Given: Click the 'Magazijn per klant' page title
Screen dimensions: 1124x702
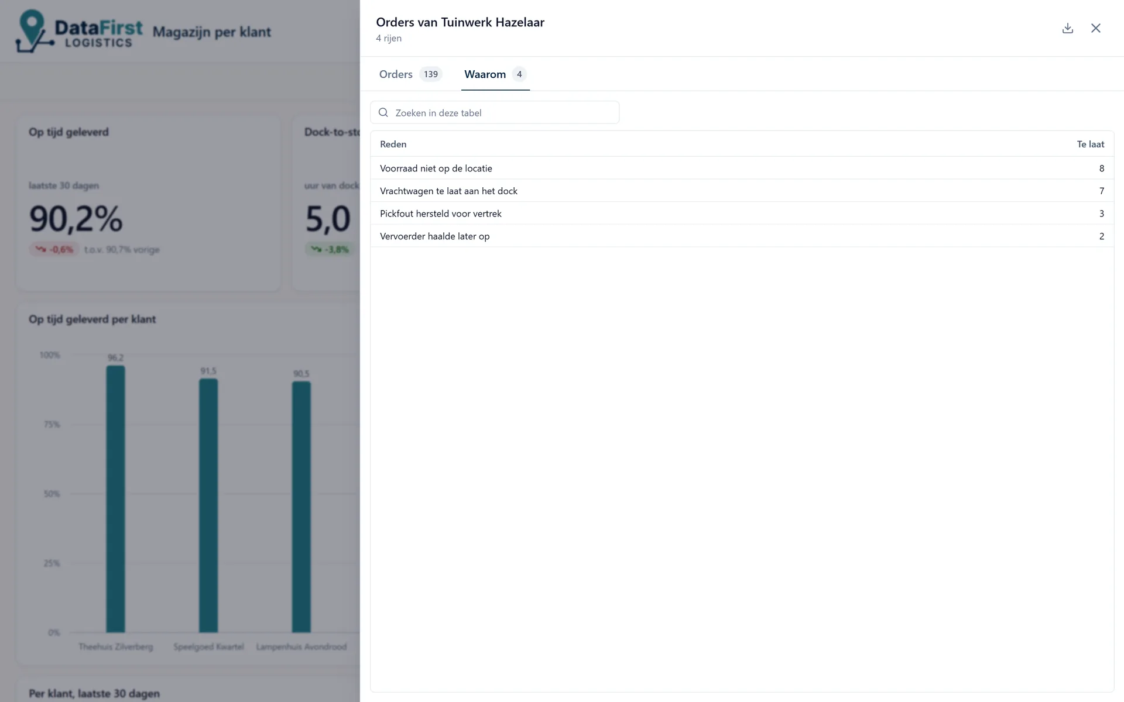Looking at the screenshot, I should point(212,32).
